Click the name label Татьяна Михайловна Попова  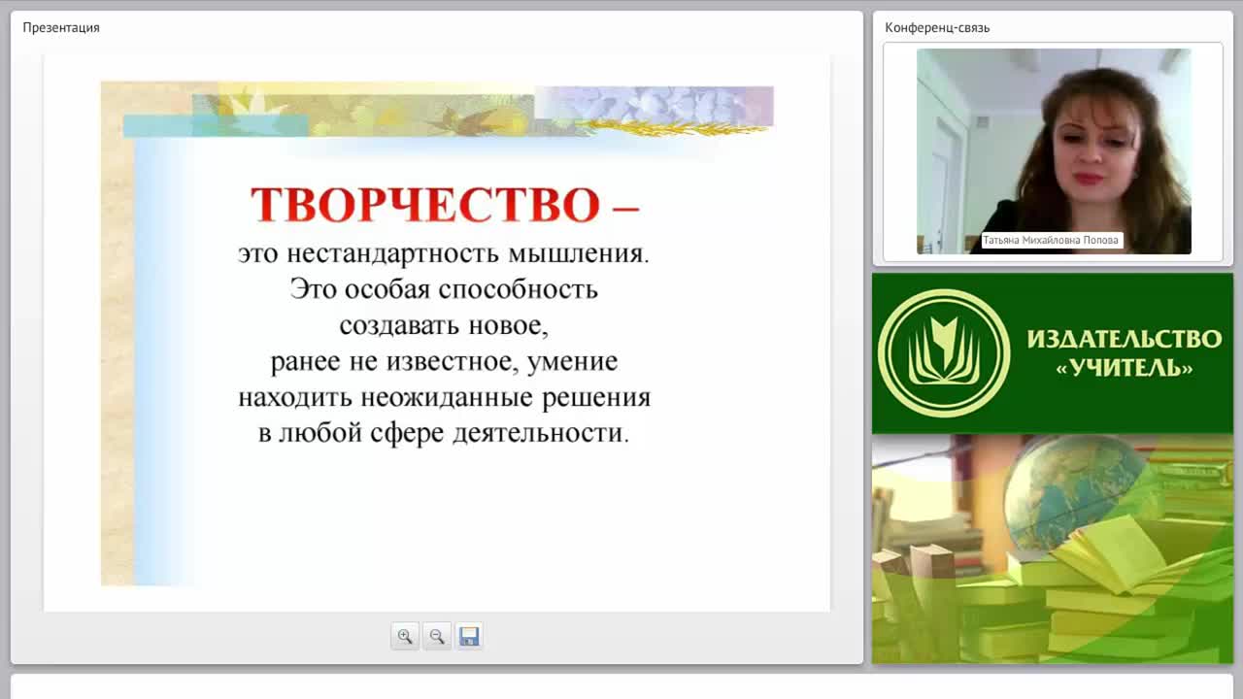1051,240
